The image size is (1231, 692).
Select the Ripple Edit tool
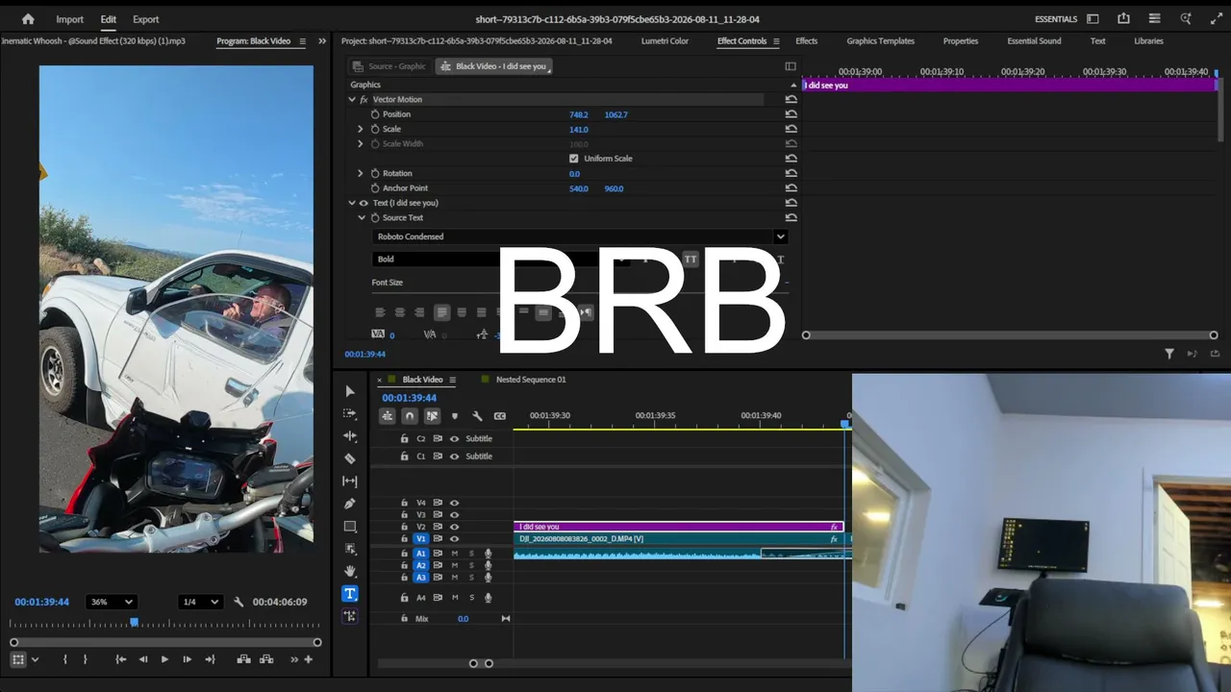[x=350, y=436]
